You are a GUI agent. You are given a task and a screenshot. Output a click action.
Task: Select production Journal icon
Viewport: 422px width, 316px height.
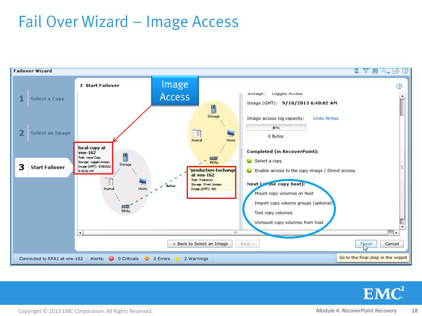click(x=196, y=133)
